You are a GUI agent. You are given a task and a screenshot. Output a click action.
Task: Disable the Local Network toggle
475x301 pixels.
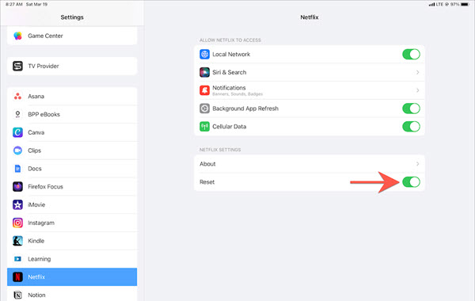pyautogui.click(x=411, y=54)
